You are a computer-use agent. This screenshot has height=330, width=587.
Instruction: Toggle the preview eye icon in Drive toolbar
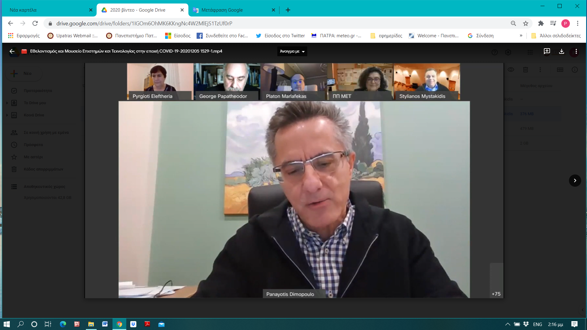[511, 70]
